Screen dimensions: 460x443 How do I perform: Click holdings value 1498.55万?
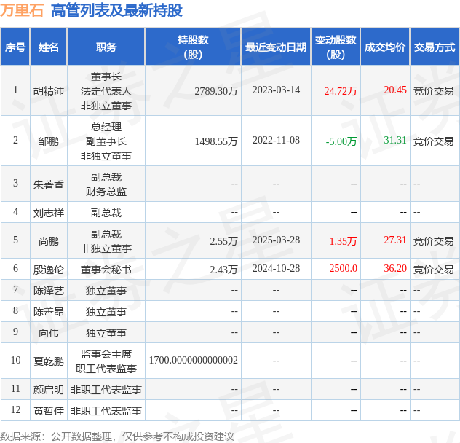pyautogui.click(x=216, y=141)
